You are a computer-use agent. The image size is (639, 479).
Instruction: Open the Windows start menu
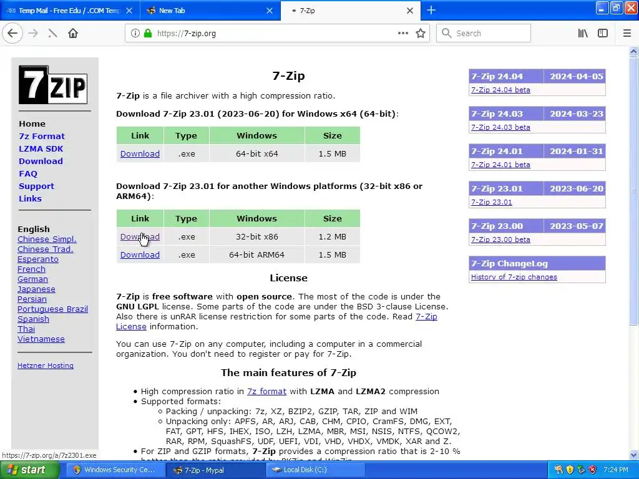29,470
